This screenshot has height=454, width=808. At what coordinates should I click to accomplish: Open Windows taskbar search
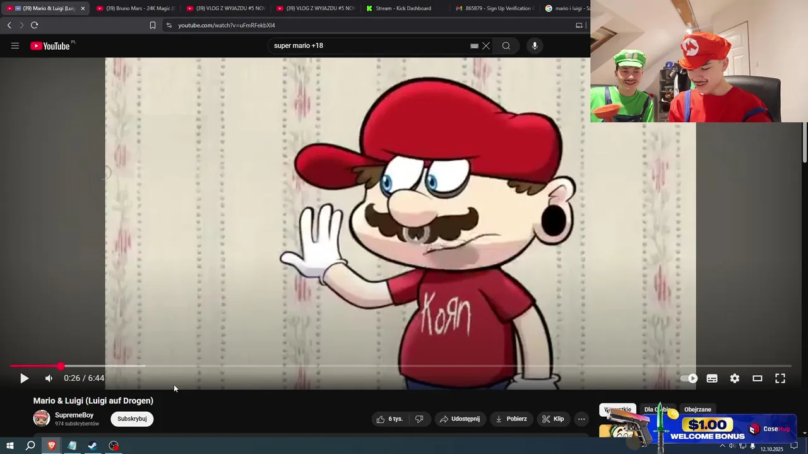click(x=30, y=446)
